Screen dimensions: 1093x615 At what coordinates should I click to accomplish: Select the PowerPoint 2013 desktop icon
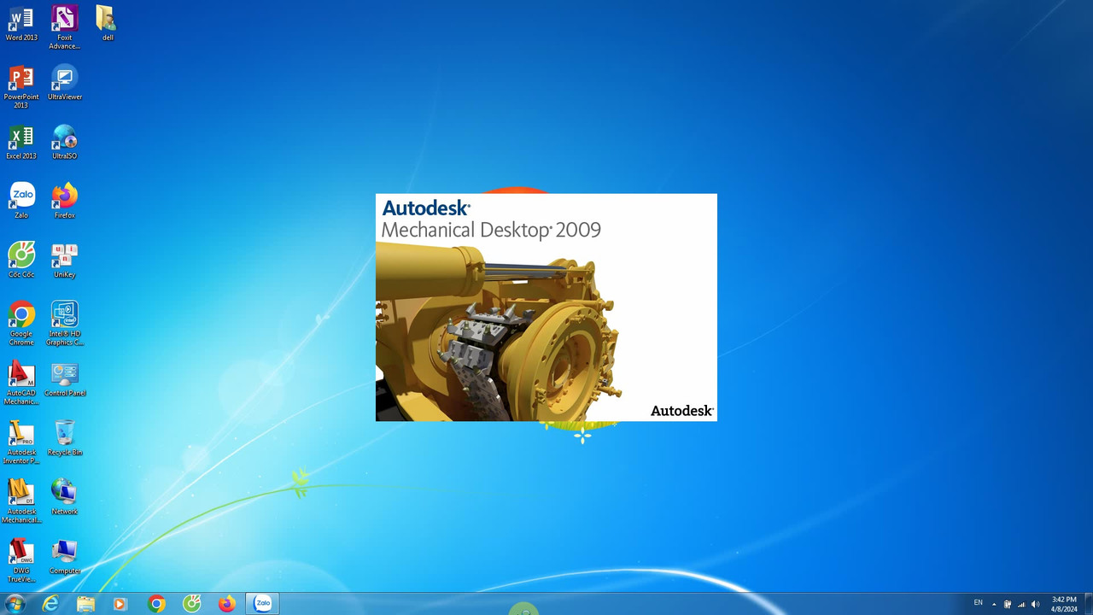(21, 86)
